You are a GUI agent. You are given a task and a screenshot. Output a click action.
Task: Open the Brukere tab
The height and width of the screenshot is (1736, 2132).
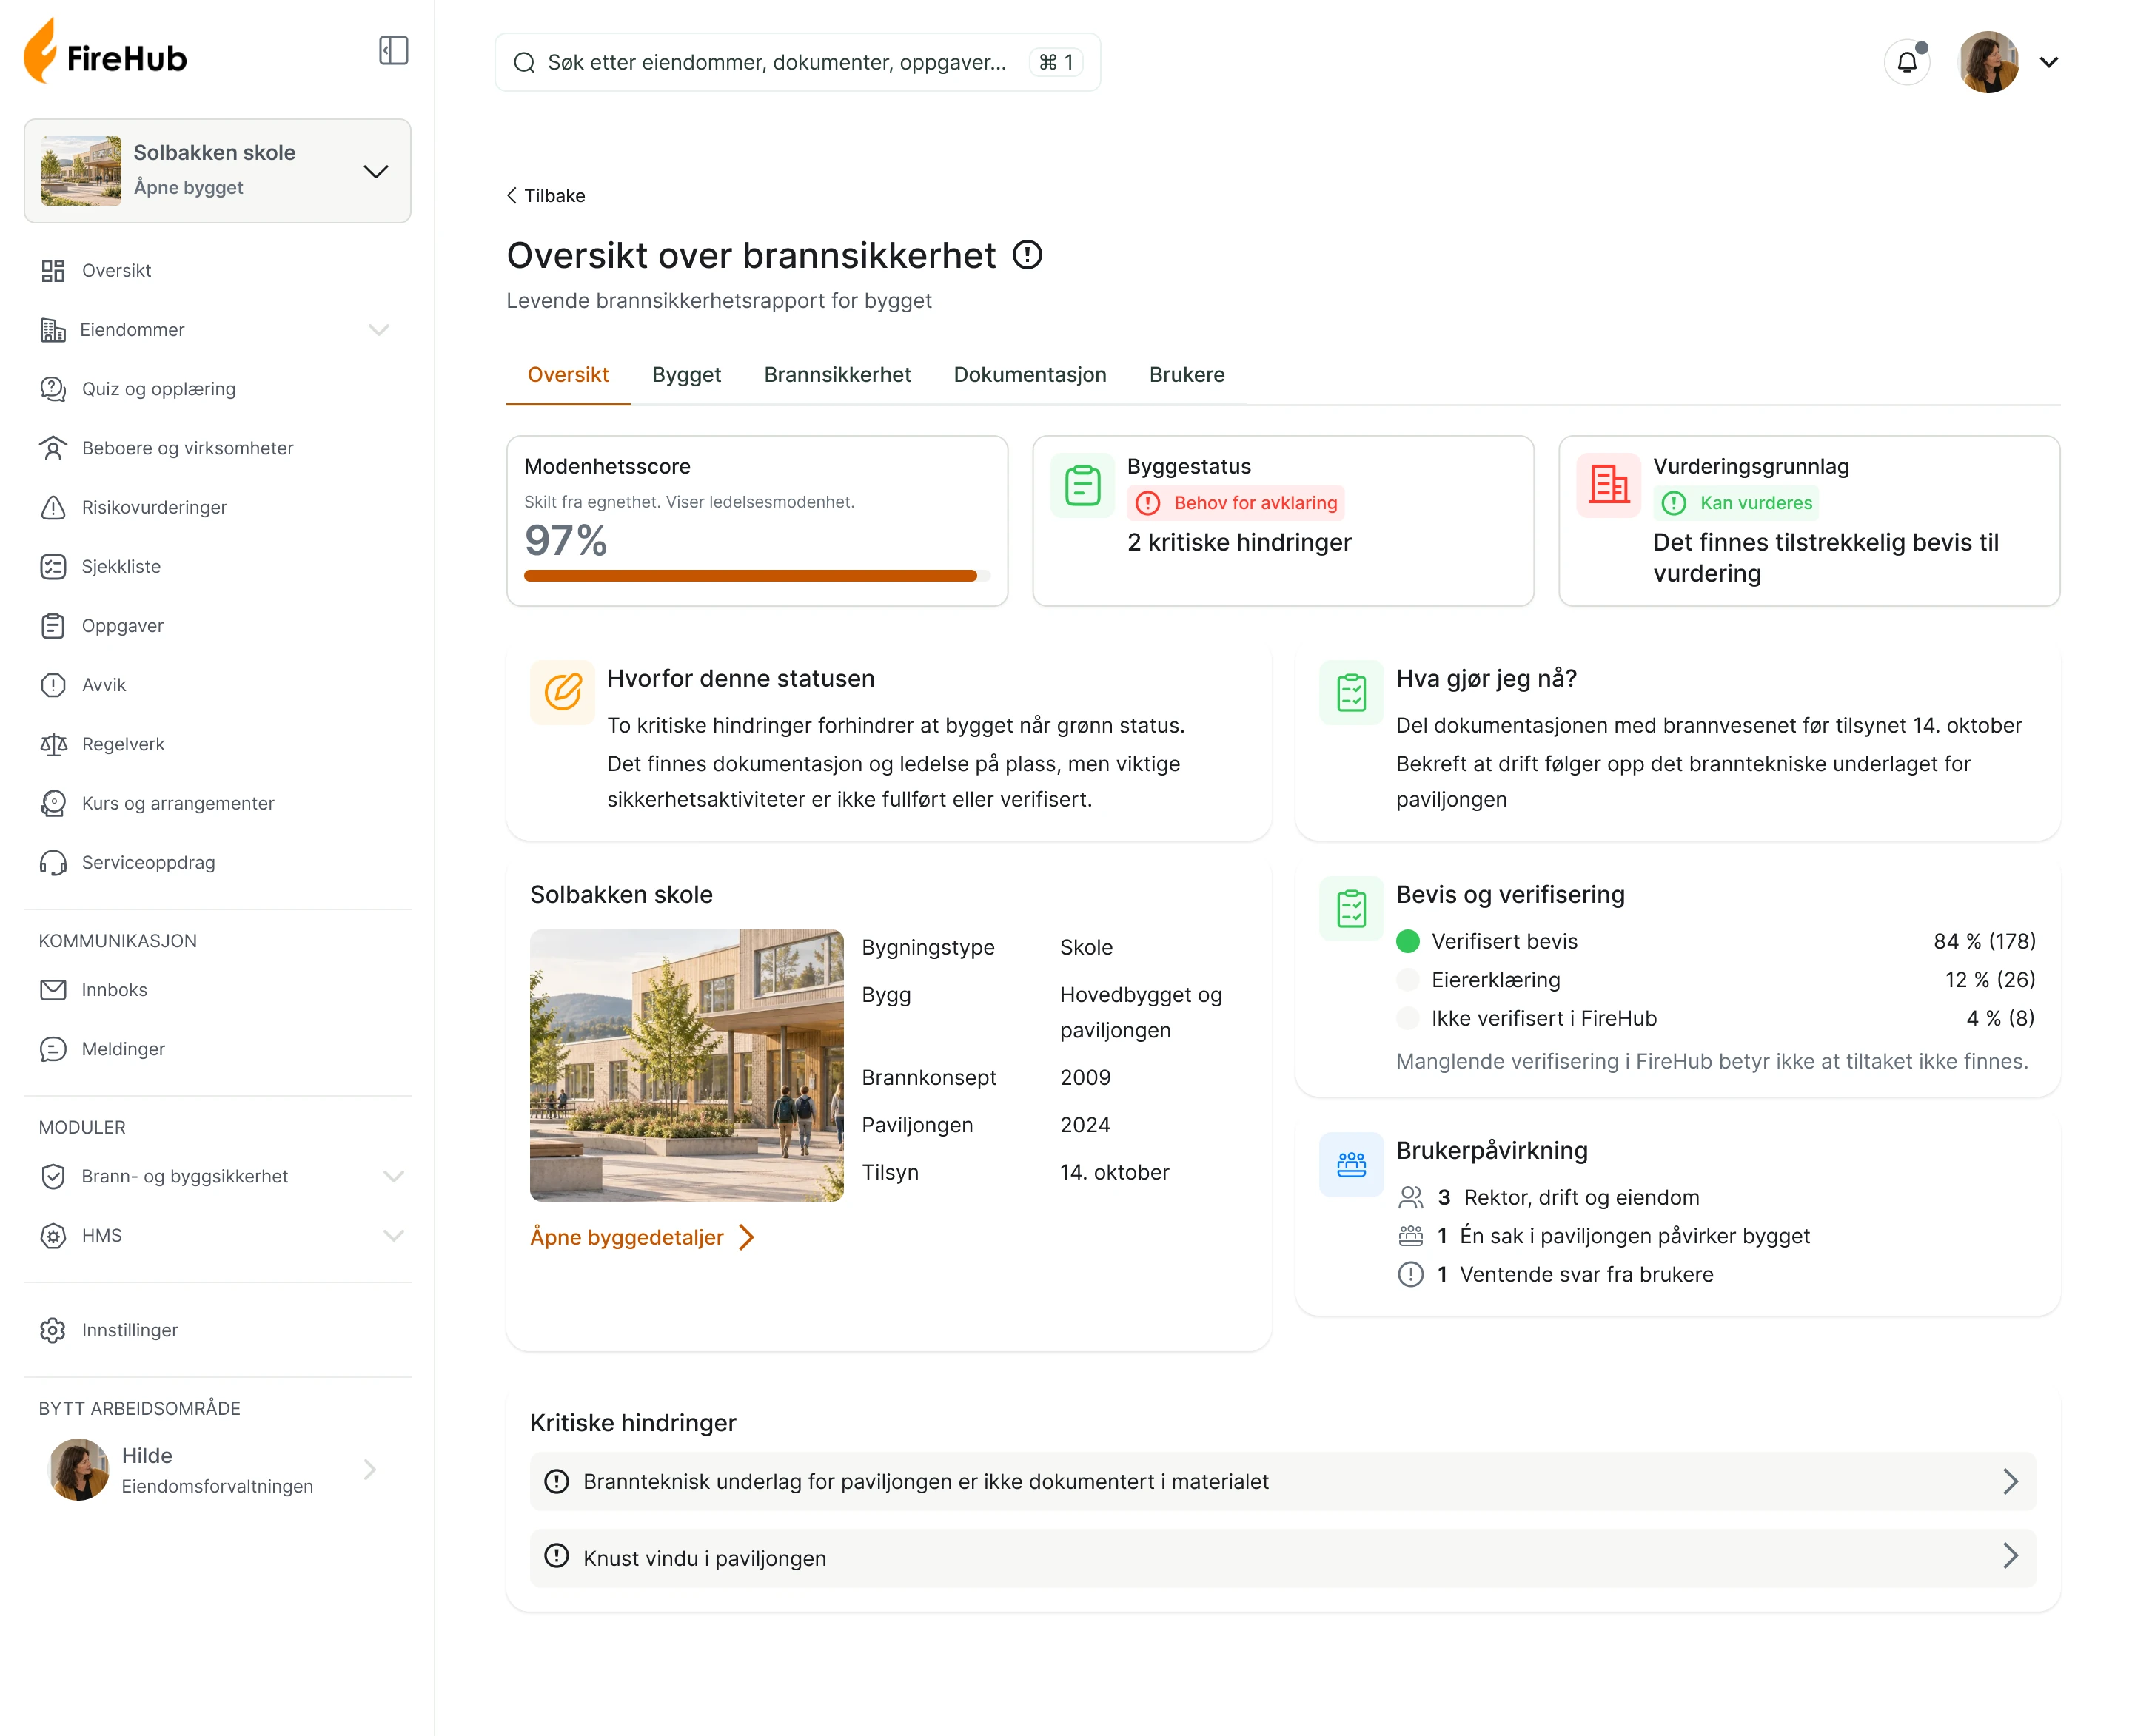coord(1187,375)
